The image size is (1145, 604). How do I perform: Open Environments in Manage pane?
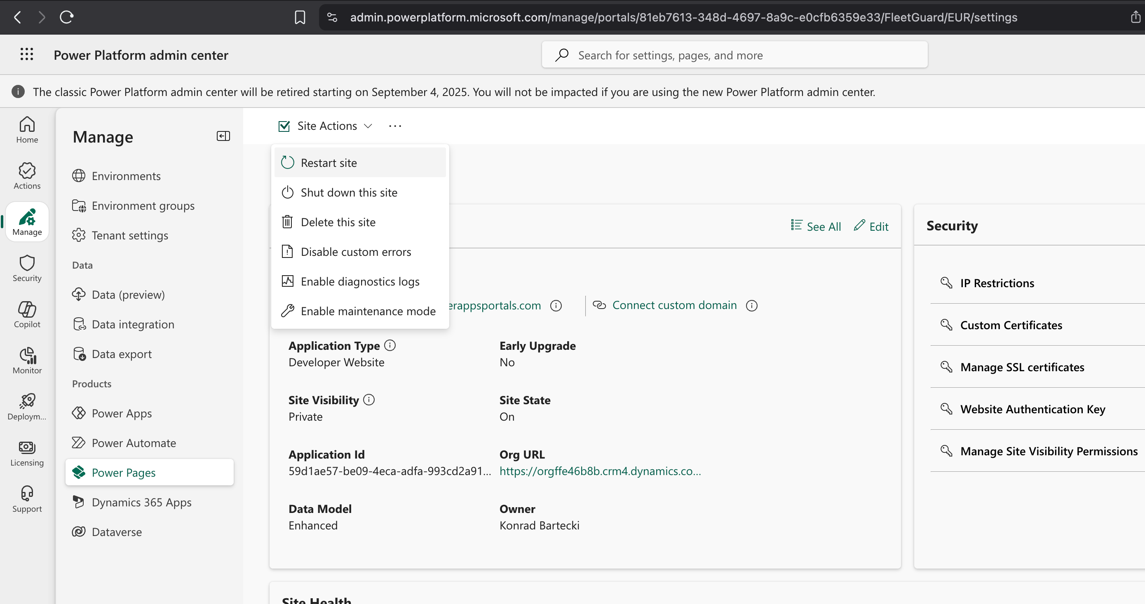tap(149, 176)
